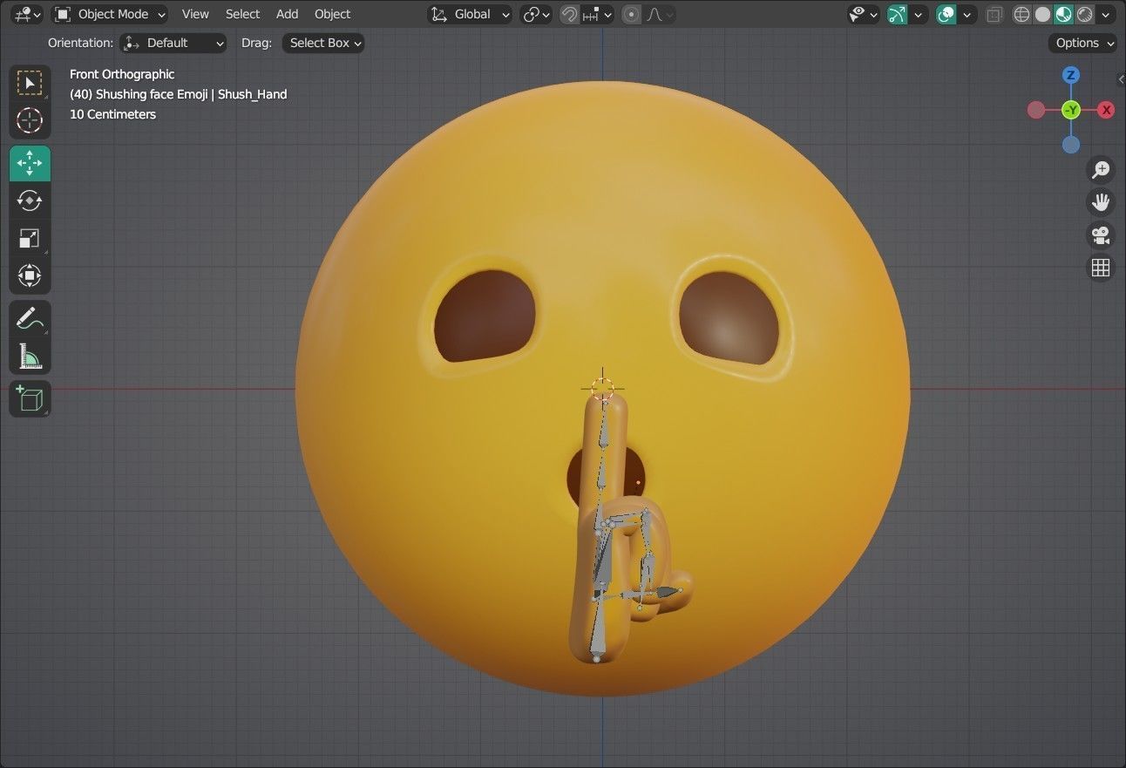Open the overlays settings dropdown arrow
This screenshot has width=1126, height=768.
[967, 14]
